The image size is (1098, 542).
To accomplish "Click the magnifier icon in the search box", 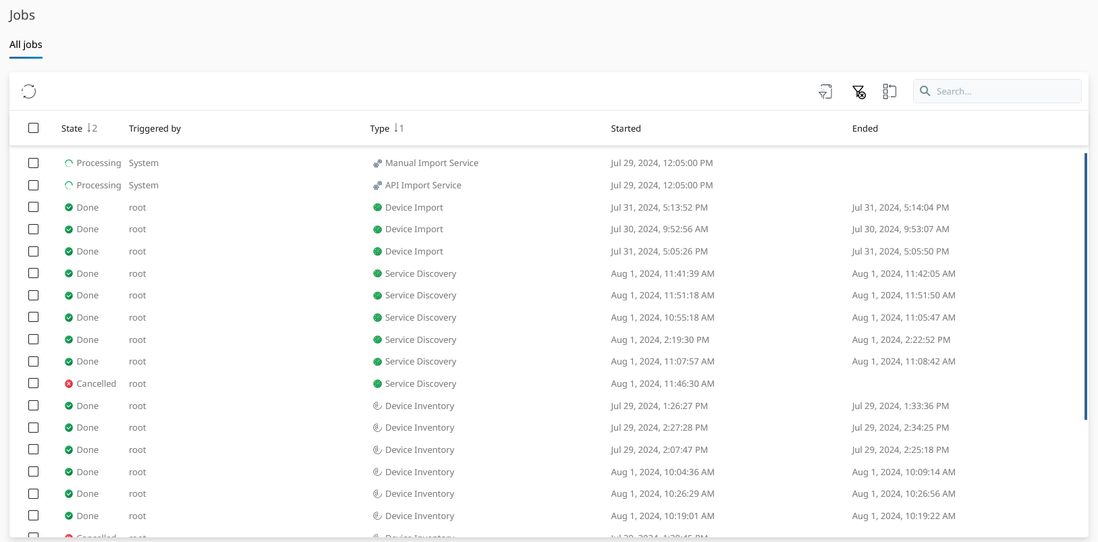I will [925, 91].
